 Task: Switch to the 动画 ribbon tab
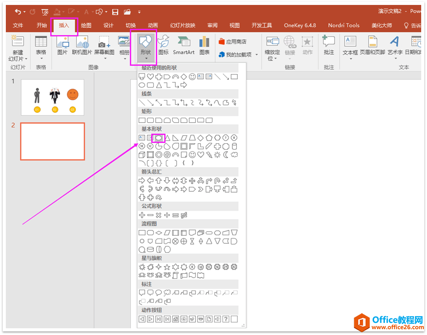(153, 25)
